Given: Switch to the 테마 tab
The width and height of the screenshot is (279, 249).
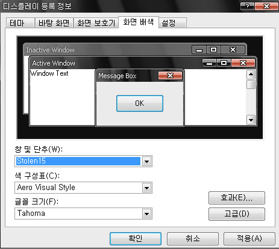Looking at the screenshot, I should point(20,23).
